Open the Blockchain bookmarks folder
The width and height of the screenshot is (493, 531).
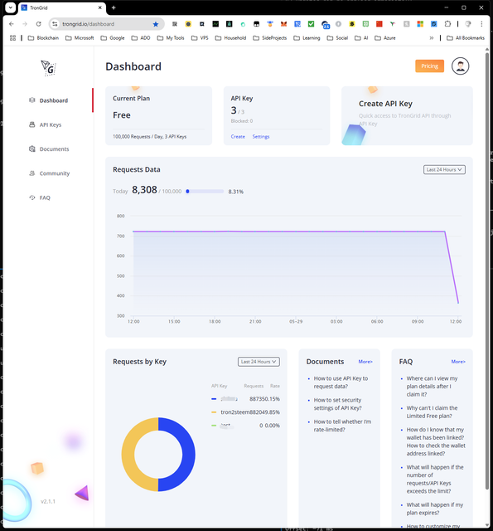[43, 38]
